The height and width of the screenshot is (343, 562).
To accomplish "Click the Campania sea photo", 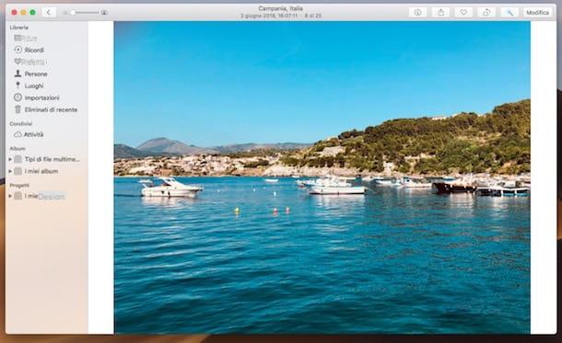I will click(x=322, y=177).
